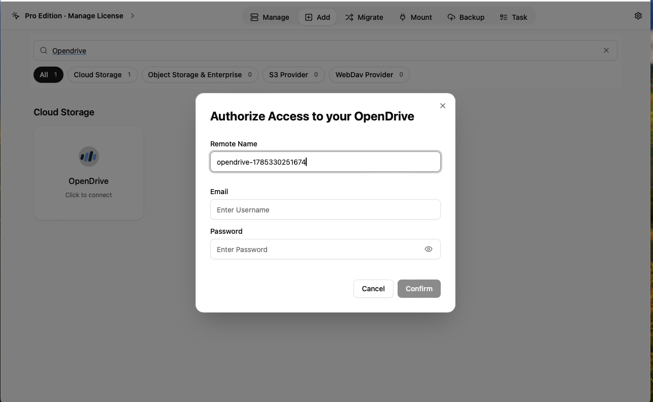This screenshot has width=653, height=402.
Task: Click the 'Click to connect' text
Action: click(x=88, y=195)
